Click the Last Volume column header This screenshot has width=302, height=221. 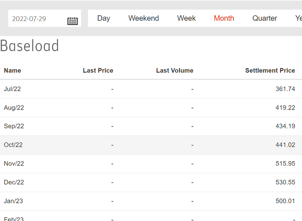[x=174, y=70]
